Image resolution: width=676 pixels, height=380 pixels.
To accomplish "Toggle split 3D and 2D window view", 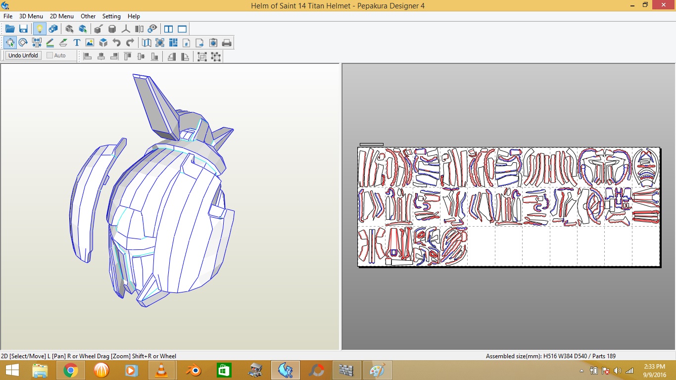I will (168, 29).
